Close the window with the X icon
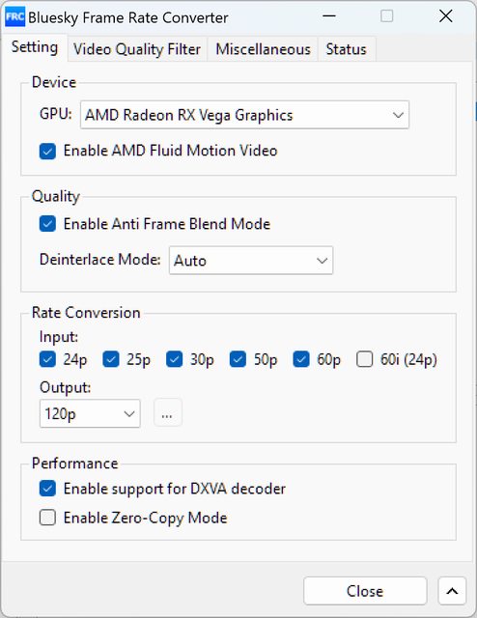The width and height of the screenshot is (477, 618). (445, 16)
